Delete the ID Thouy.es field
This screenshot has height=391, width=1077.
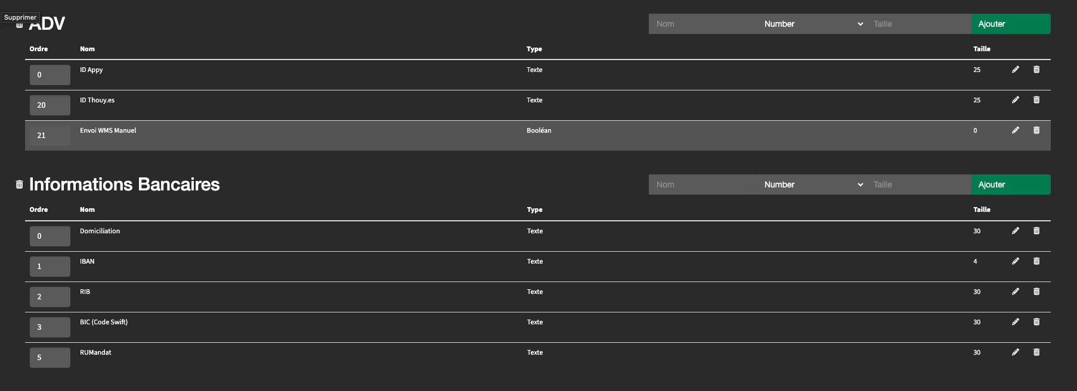pos(1036,100)
